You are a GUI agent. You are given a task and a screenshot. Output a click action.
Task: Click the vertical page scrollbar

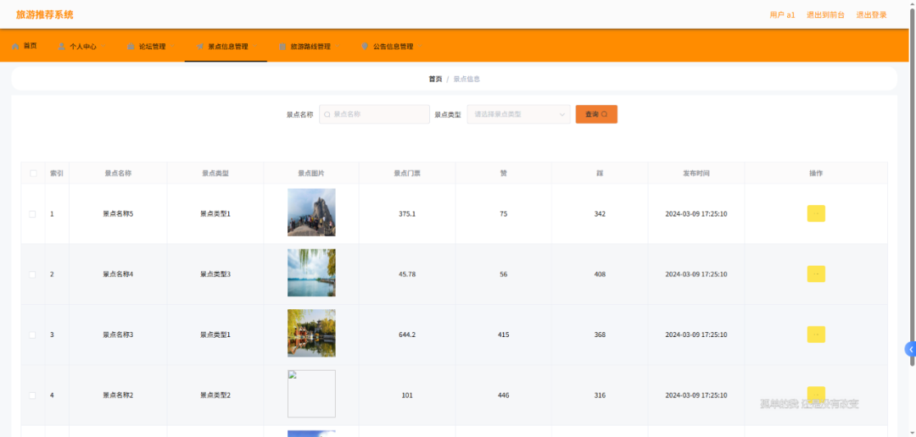coord(913,186)
